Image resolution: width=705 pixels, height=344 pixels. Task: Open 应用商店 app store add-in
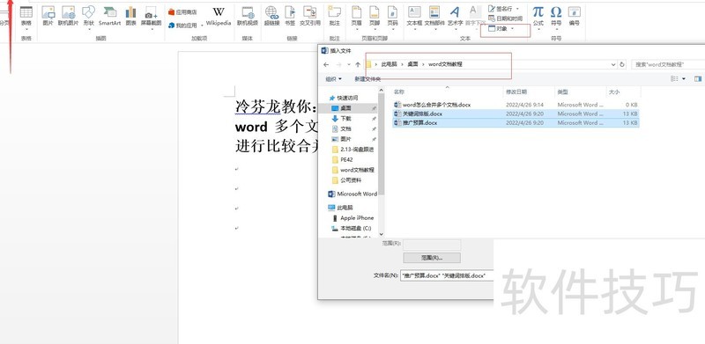tap(182, 12)
